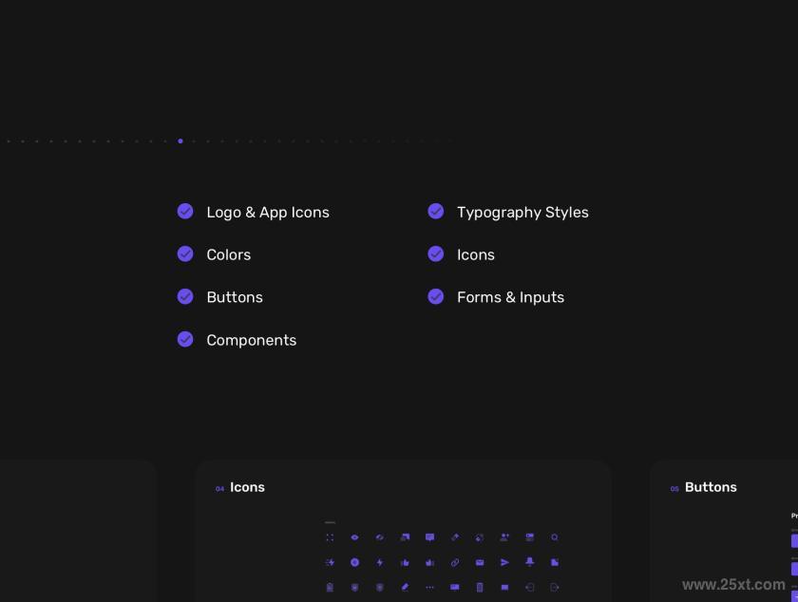
Task: Toggle the checkmark beside Forms & Inputs
Action: 436,296
